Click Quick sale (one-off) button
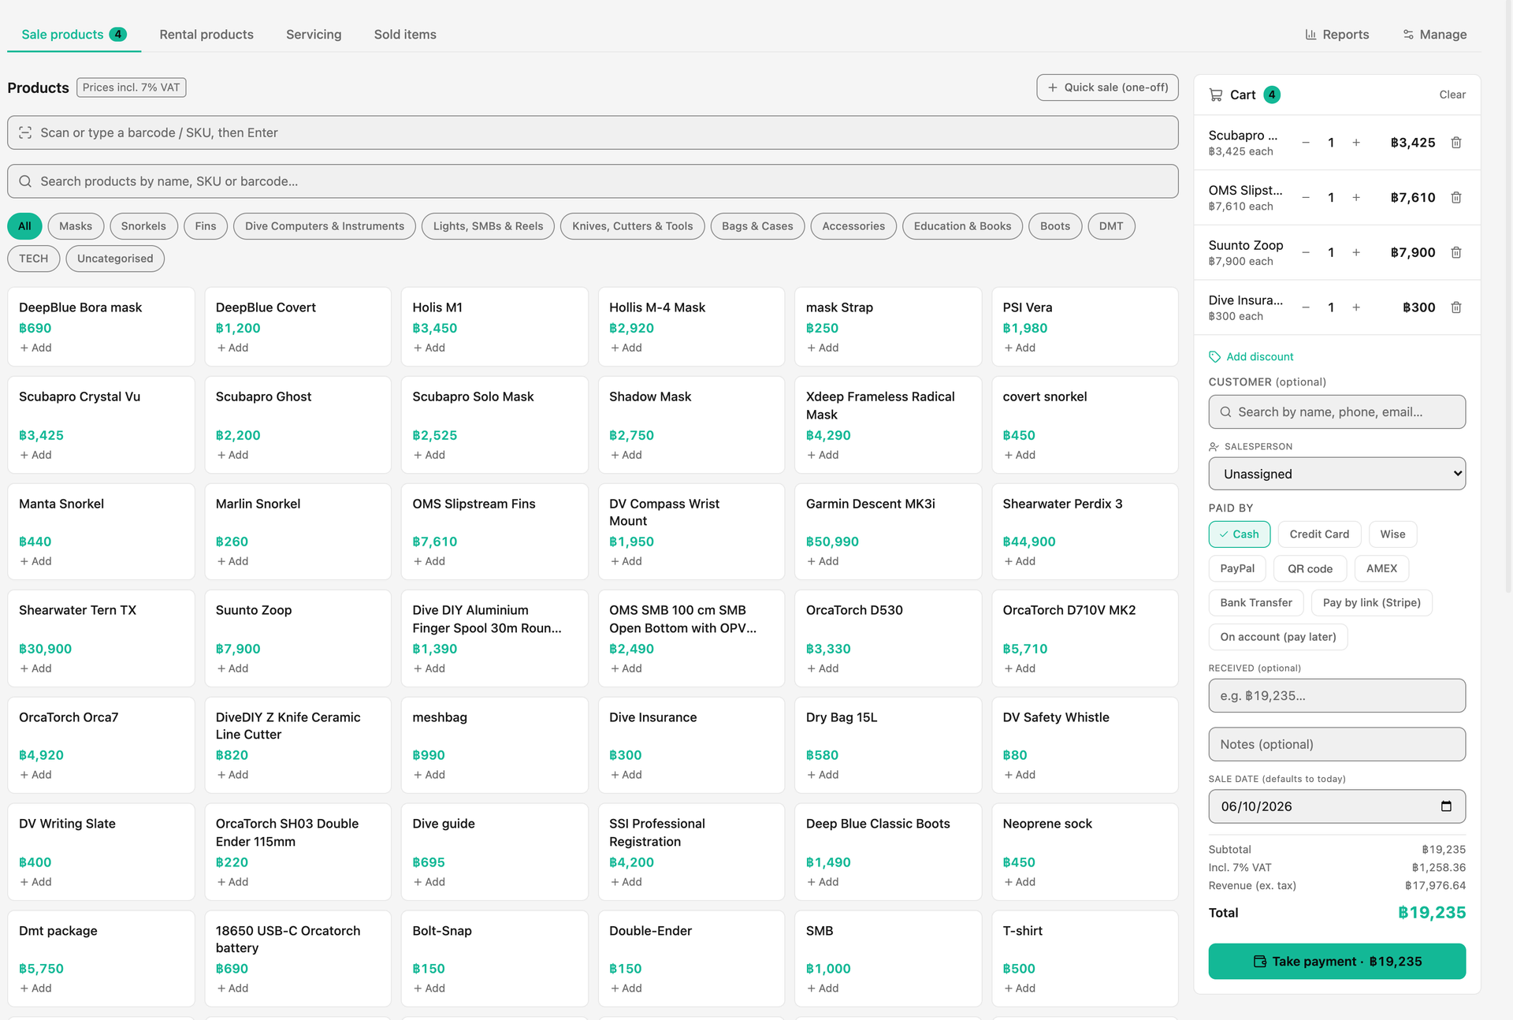Viewport: 1513px width, 1020px height. (1107, 87)
